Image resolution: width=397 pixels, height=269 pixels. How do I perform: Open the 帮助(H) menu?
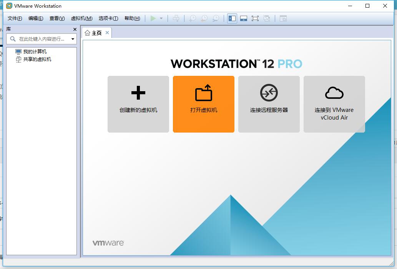pos(132,18)
